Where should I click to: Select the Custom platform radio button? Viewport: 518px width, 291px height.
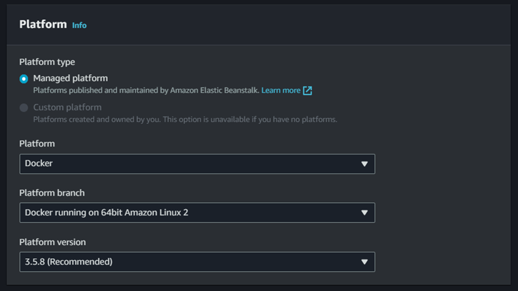pyautogui.click(x=24, y=108)
